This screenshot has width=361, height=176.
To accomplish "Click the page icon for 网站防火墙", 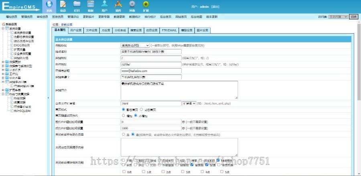I will (12, 58).
